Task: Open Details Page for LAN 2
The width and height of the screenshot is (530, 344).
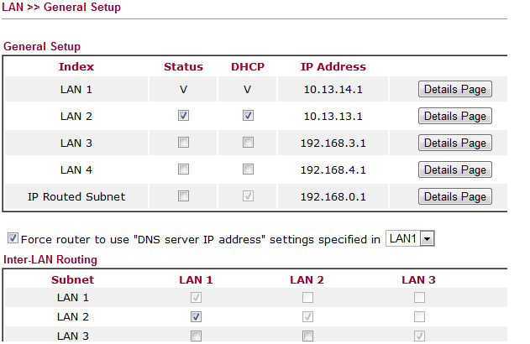Action: click(454, 117)
